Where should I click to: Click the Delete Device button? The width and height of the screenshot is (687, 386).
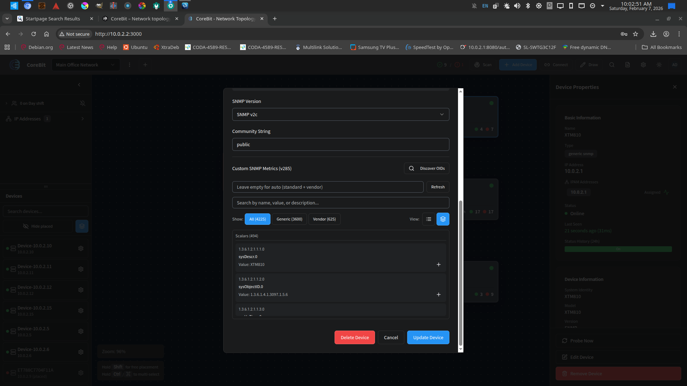(354, 337)
